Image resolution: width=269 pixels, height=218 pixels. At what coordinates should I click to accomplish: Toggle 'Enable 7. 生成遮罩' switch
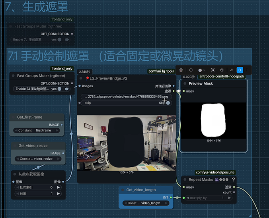pos(59,40)
